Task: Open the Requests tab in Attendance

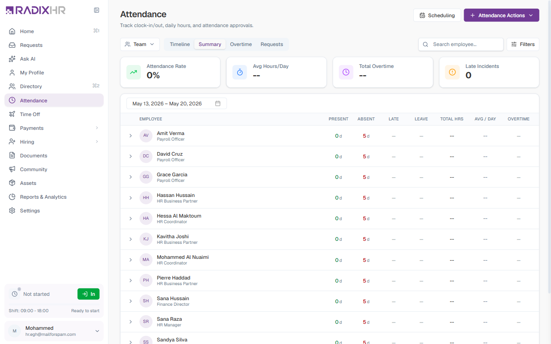Action: [272, 44]
